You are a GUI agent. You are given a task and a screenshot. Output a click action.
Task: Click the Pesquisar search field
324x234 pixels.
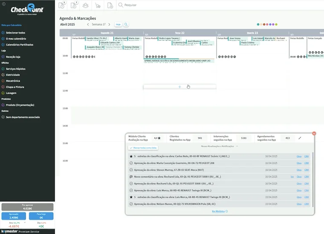136,5
